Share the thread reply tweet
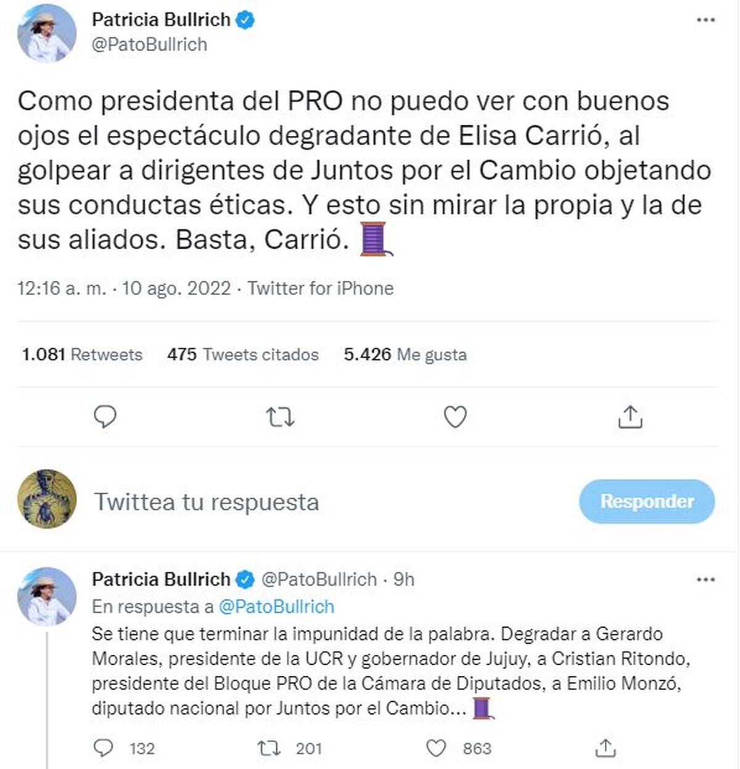 pos(606,748)
